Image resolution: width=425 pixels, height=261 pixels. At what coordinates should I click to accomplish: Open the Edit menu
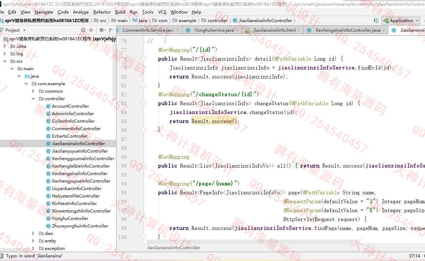(12, 12)
